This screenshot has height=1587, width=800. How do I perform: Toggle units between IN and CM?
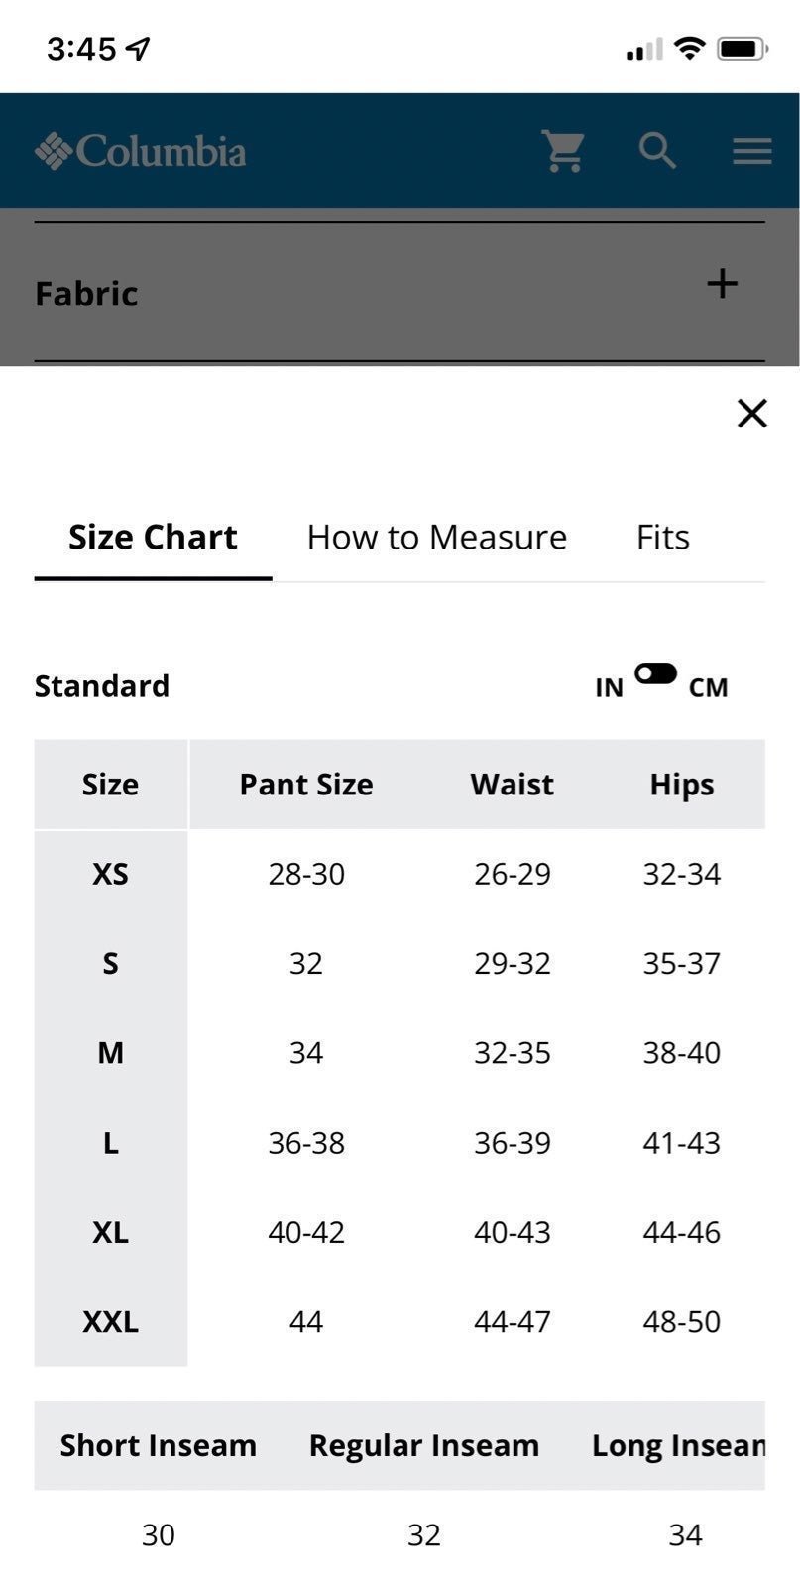(656, 674)
